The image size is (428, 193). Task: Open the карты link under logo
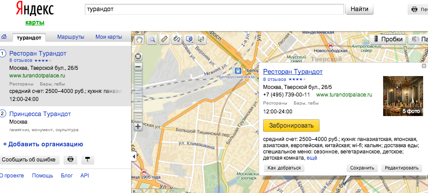pos(35,23)
